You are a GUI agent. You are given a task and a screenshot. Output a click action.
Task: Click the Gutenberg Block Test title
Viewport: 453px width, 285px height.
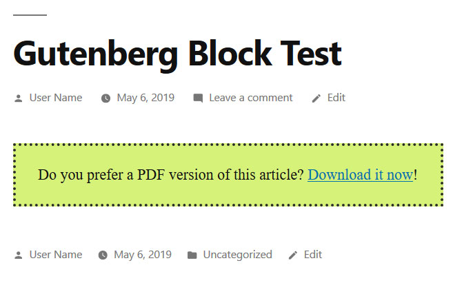(177, 53)
